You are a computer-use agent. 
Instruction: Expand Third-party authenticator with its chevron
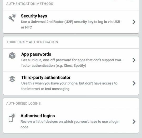(134, 83)
